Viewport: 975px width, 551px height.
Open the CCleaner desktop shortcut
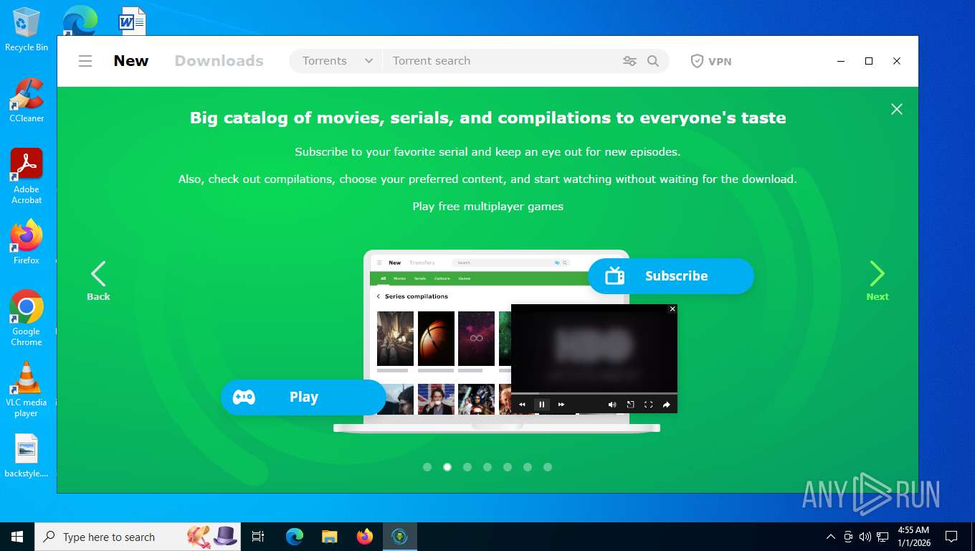tap(27, 100)
